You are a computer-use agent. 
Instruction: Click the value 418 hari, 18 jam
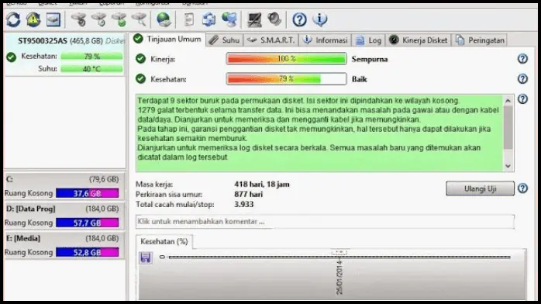(262, 185)
